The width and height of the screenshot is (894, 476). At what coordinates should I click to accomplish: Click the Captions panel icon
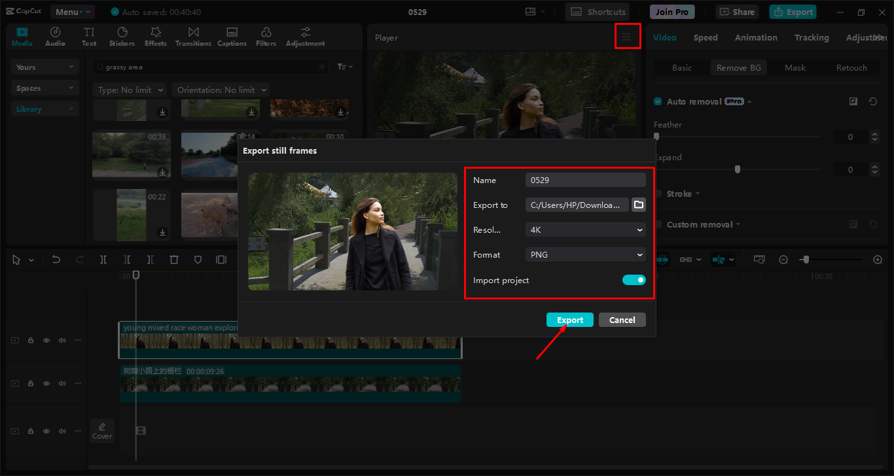click(232, 36)
